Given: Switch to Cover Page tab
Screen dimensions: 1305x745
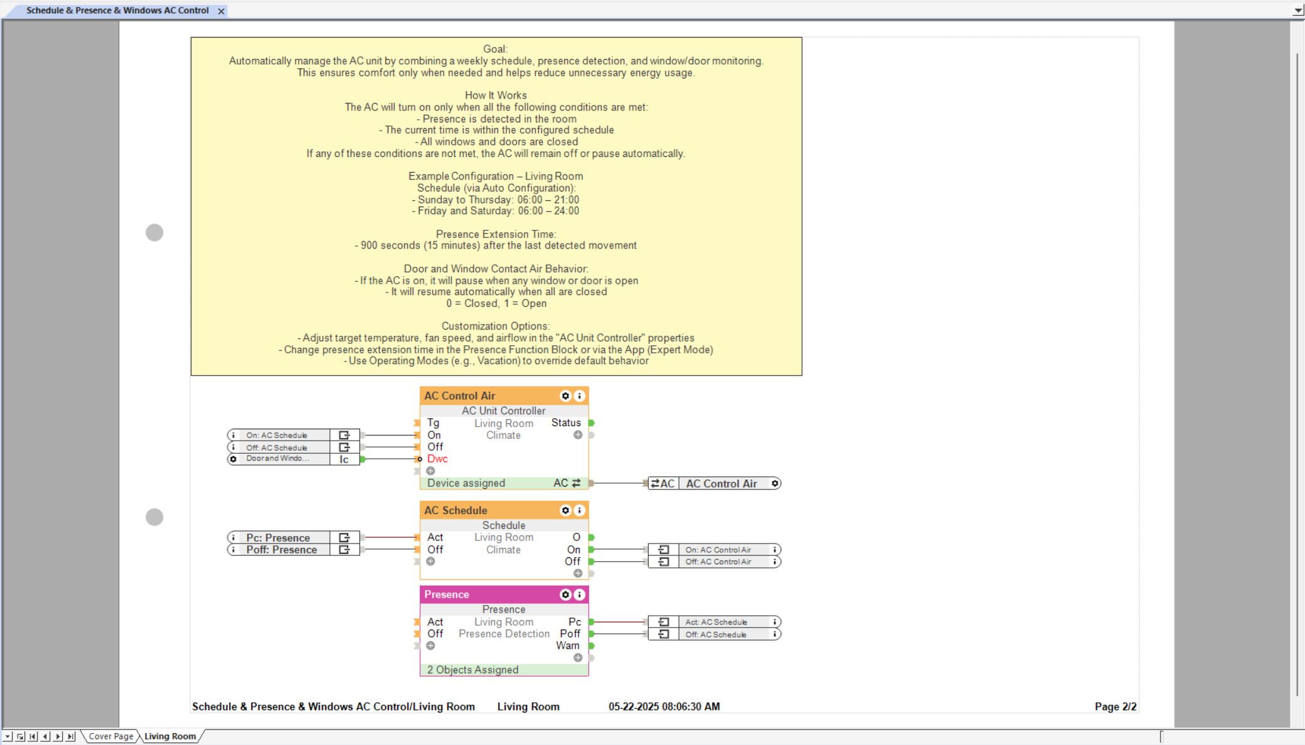Looking at the screenshot, I should [110, 736].
